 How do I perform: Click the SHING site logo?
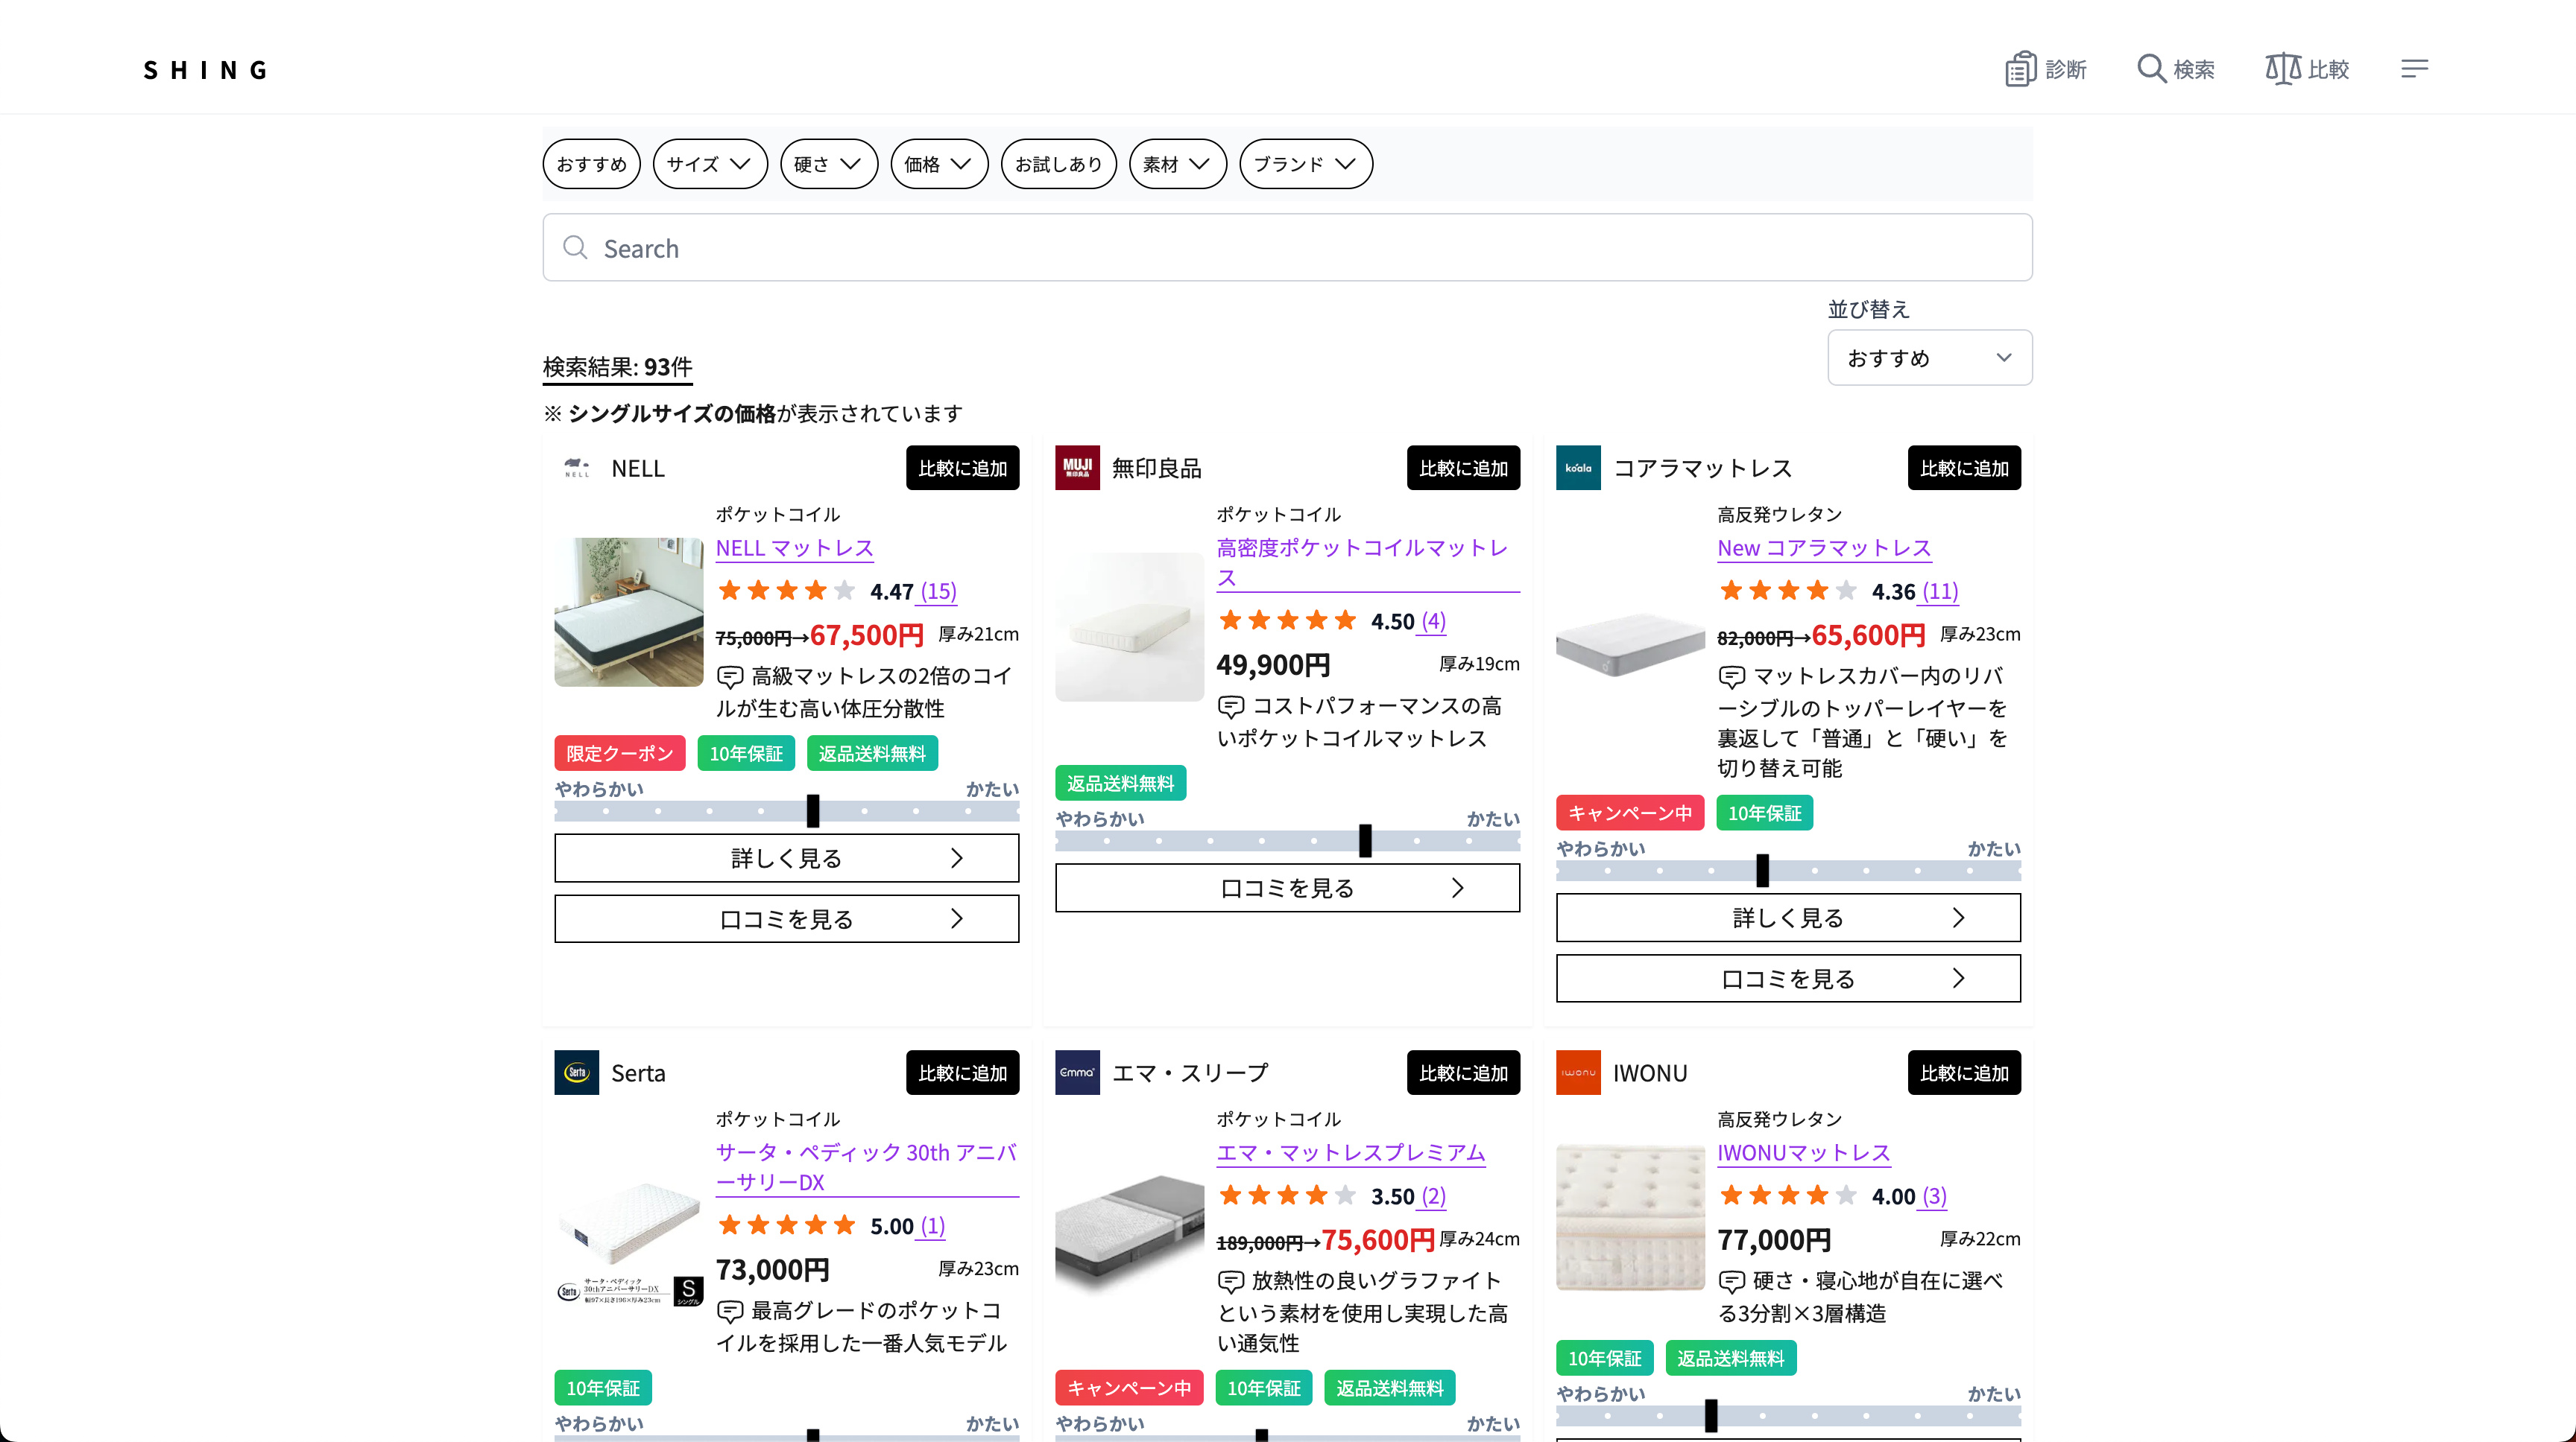206,70
